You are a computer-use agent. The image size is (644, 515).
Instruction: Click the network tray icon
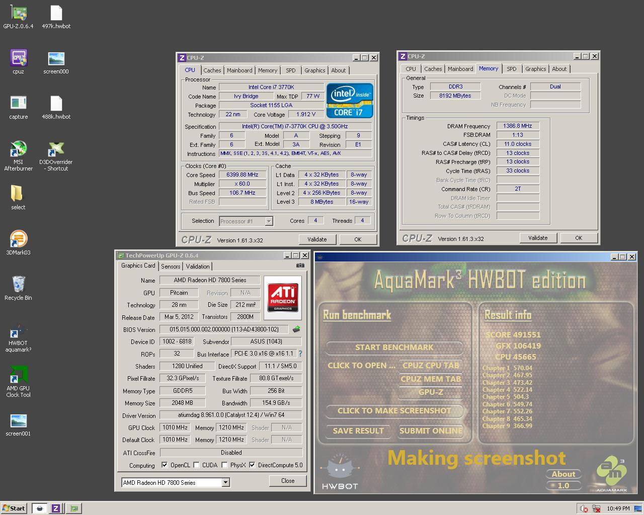(596, 508)
